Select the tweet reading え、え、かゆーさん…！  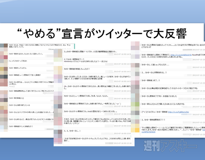click(x=97, y=132)
